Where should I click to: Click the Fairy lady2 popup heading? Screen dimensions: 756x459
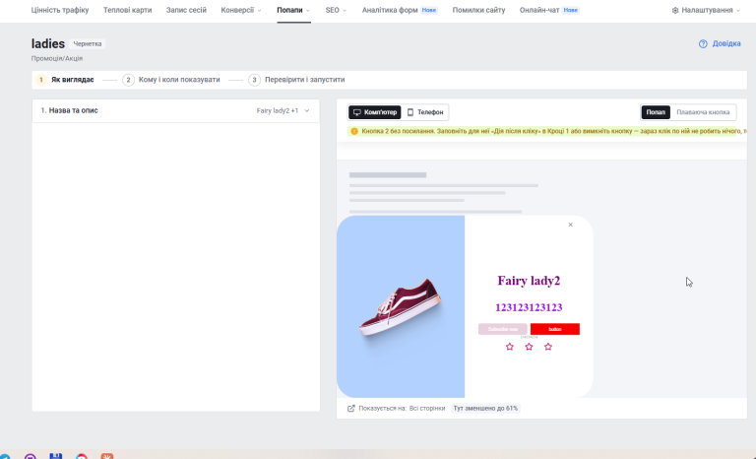[529, 281]
